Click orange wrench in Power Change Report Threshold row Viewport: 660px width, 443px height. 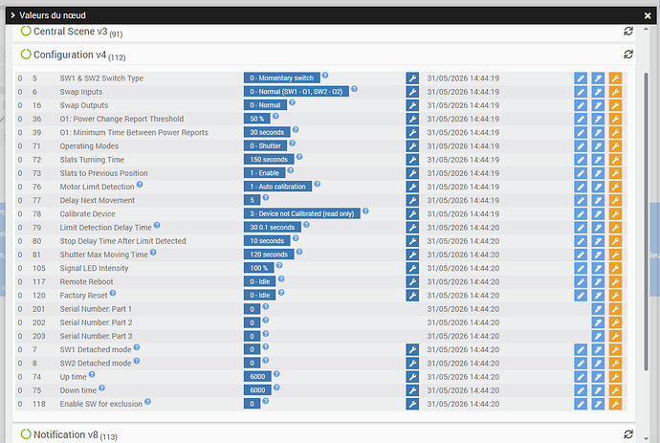coord(615,119)
